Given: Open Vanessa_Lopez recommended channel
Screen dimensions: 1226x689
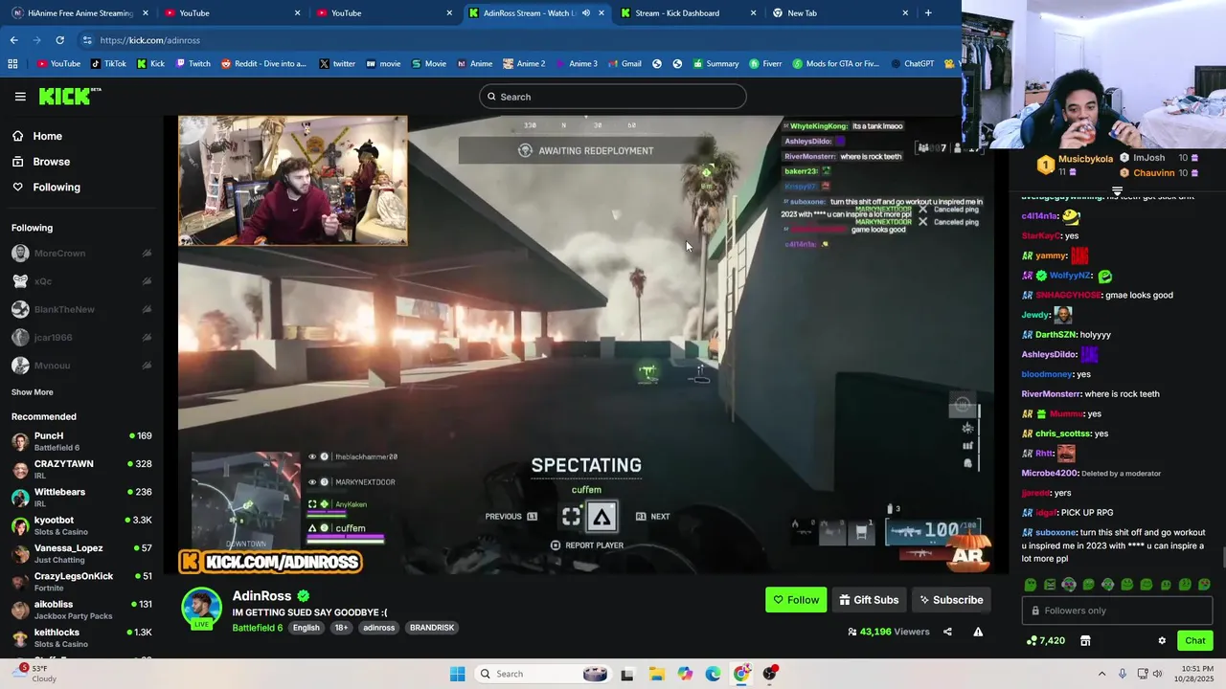Looking at the screenshot, I should tap(81, 553).
